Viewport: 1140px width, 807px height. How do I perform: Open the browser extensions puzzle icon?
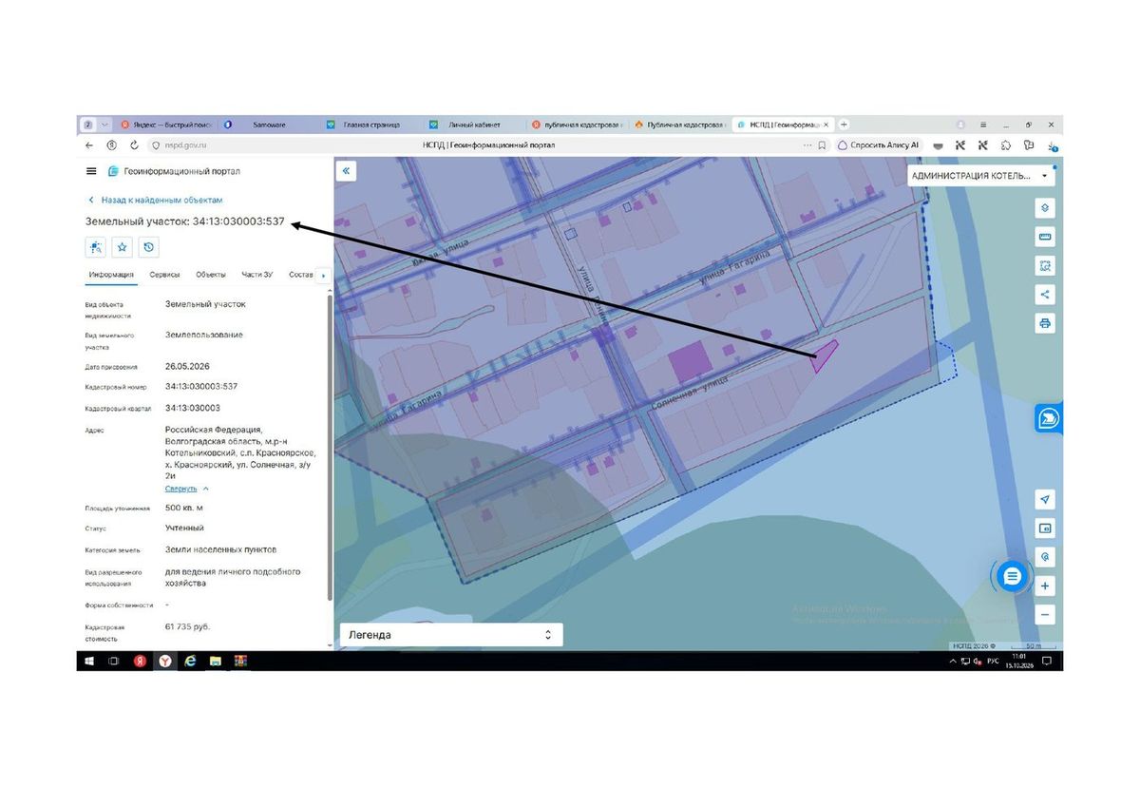(x=1006, y=145)
